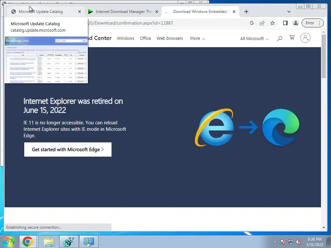Click the Internet Explorer was retired heading

click(x=73, y=106)
